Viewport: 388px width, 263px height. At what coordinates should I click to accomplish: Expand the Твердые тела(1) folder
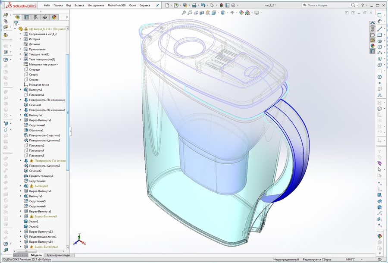pos(21,54)
